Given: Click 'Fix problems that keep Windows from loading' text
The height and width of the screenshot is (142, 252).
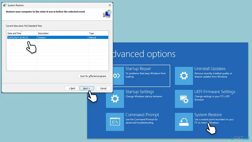Looking at the screenshot, I should (145, 75).
